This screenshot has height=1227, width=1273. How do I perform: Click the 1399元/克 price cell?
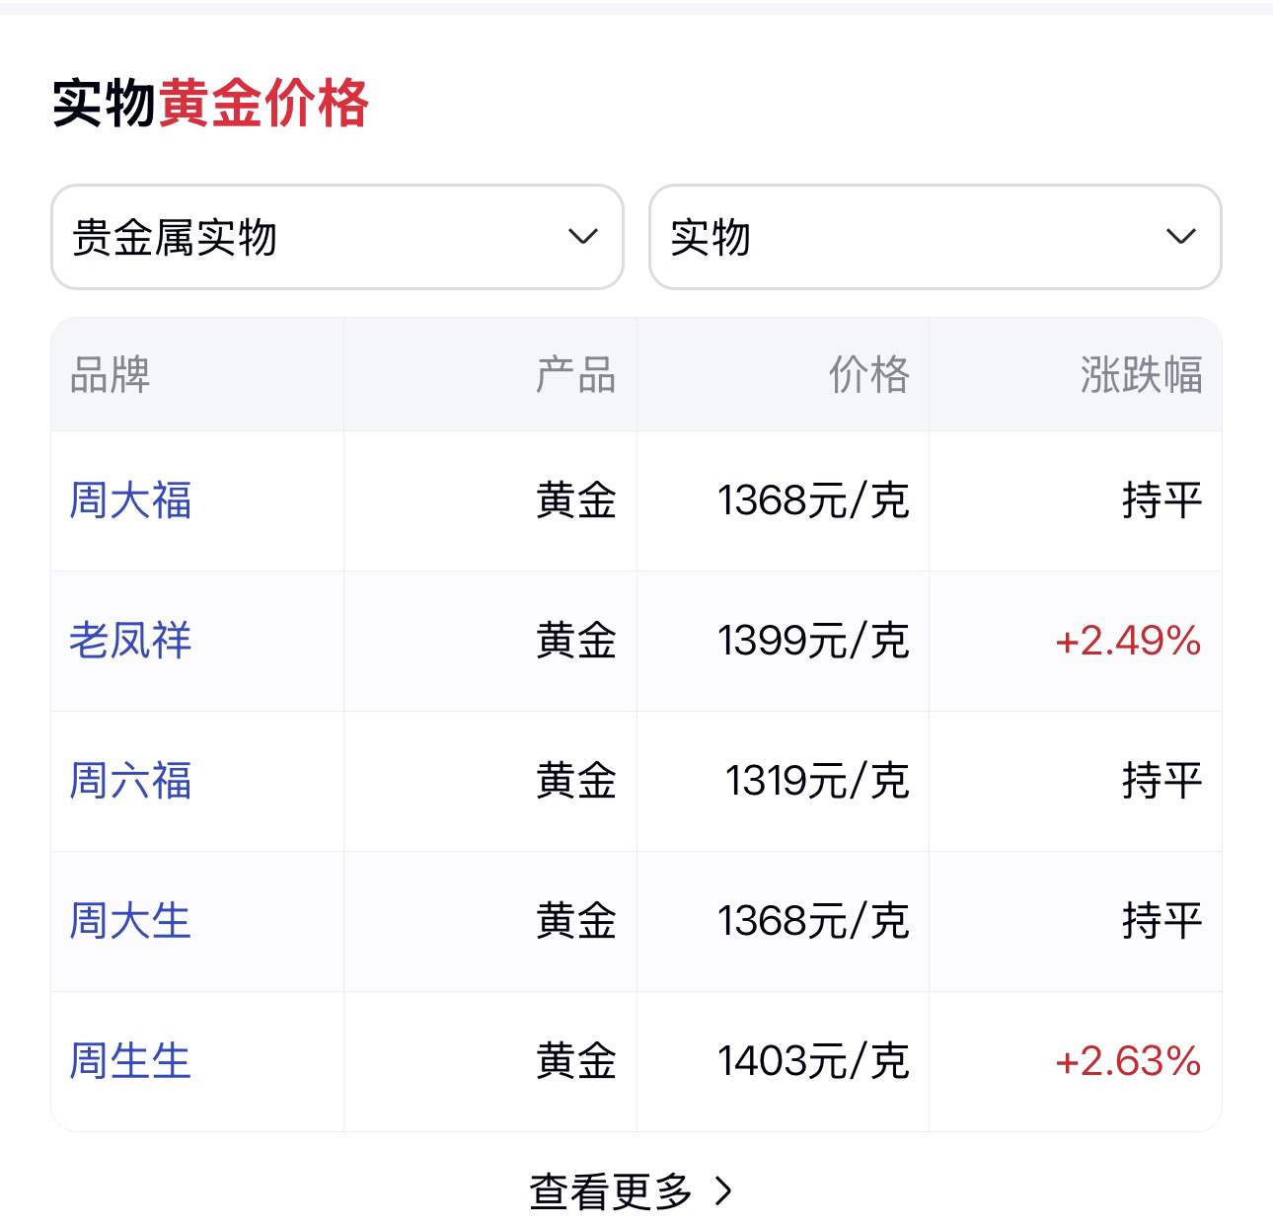(x=813, y=641)
